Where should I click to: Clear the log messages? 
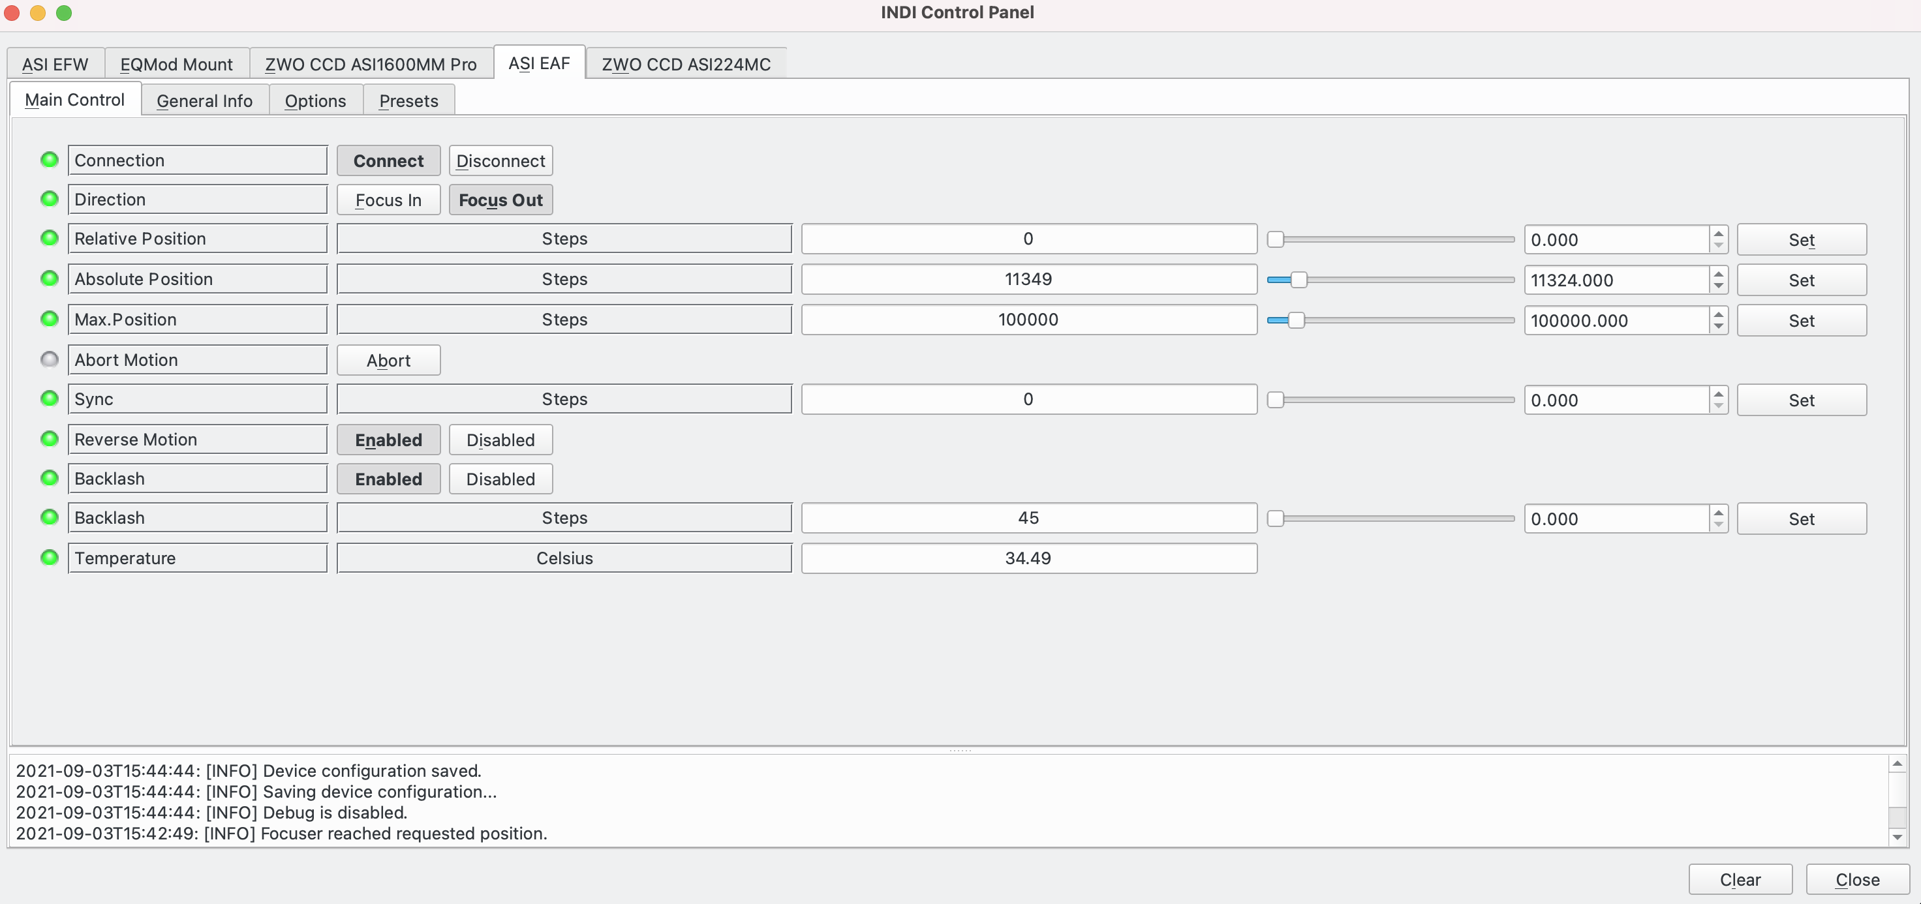1740,879
